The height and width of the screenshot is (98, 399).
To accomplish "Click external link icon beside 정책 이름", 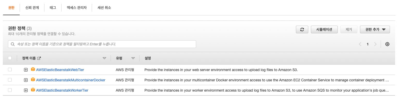I will (39, 58).
